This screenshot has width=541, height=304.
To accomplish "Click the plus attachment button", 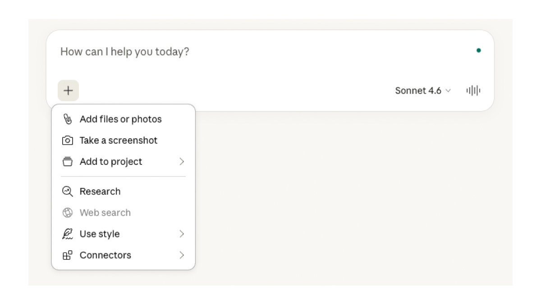I will [x=68, y=91].
